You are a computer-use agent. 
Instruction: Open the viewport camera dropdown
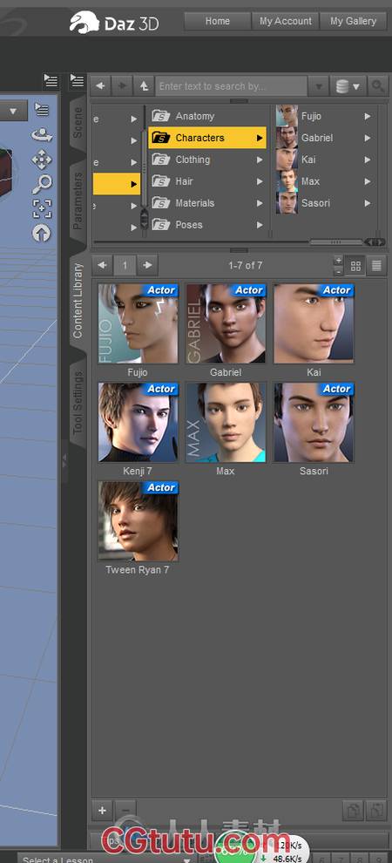(13, 112)
